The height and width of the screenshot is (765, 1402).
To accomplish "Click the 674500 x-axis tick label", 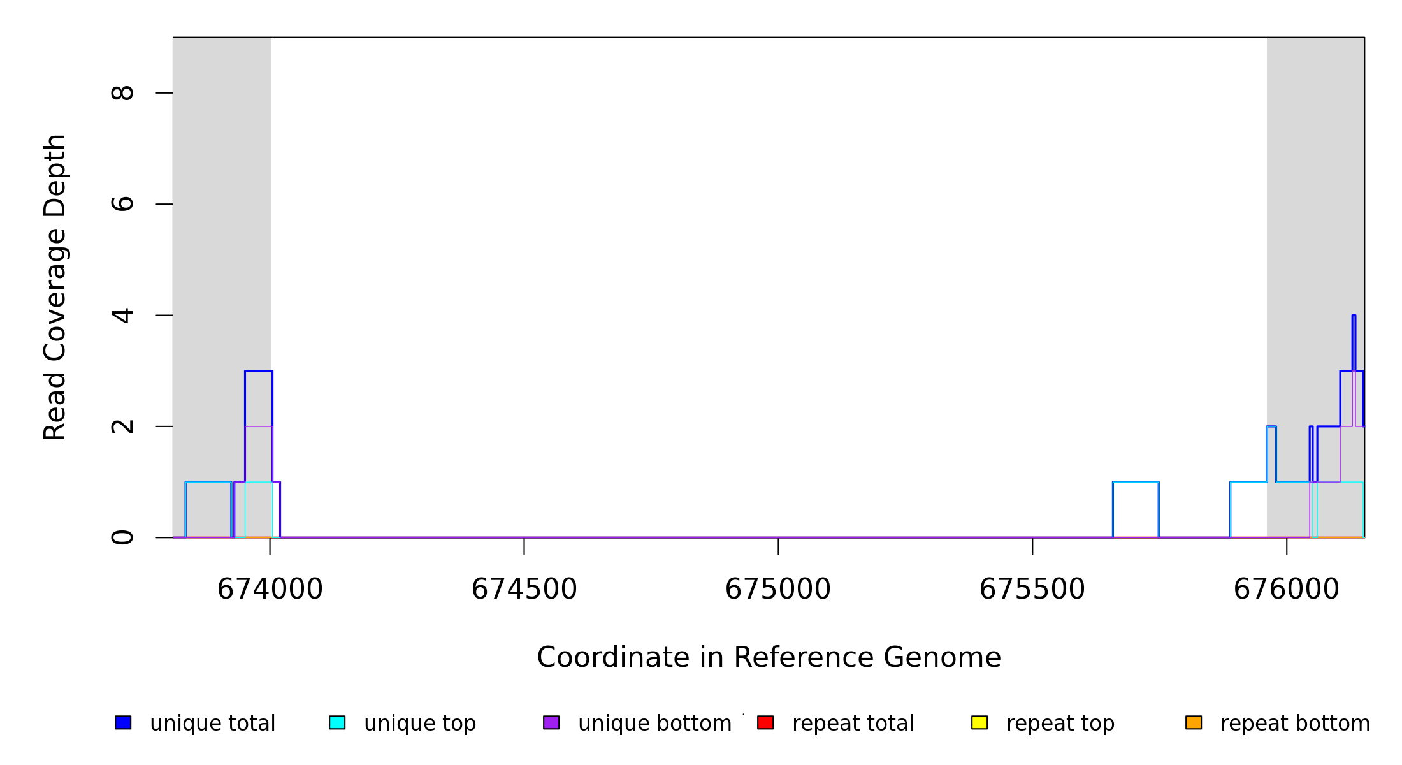I will click(x=524, y=589).
